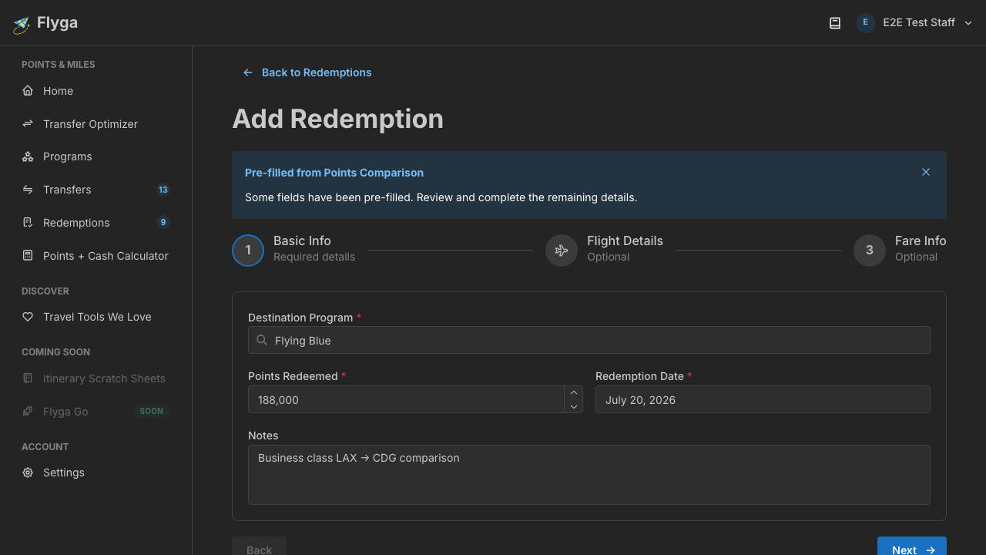Image resolution: width=986 pixels, height=555 pixels.
Task: Select step 3 Fare Info circle
Action: (x=870, y=251)
